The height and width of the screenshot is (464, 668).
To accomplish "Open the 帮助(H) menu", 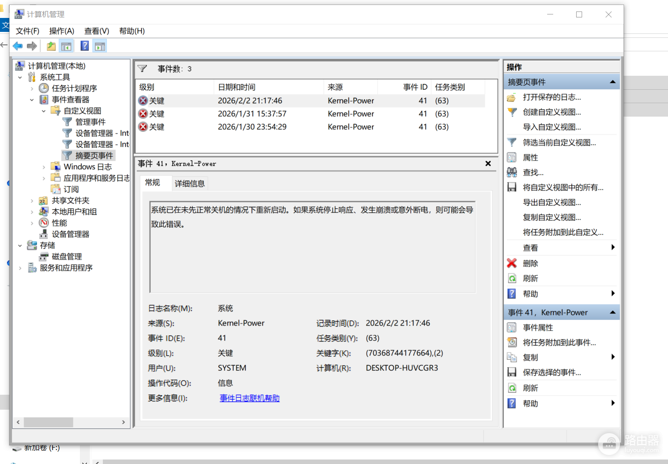I will tap(132, 31).
